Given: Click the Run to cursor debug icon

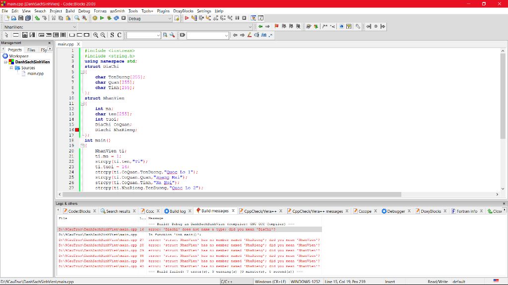Looking at the screenshot, I should [194, 18].
